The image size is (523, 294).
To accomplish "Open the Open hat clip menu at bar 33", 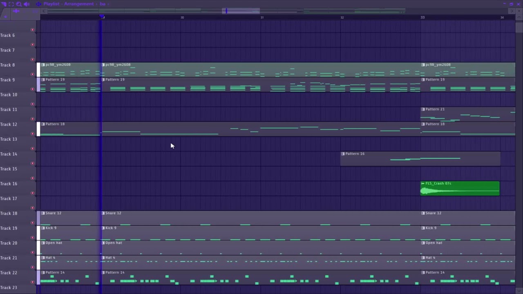I will pyautogui.click(x=423, y=243).
